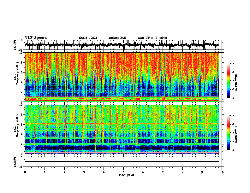This screenshot has width=250, height=193.
Task: Click time axis tick label '10'
Action: coord(222,172)
